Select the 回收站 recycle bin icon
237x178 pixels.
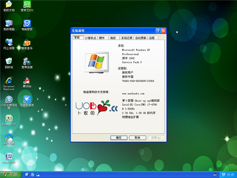(x=9, y=63)
